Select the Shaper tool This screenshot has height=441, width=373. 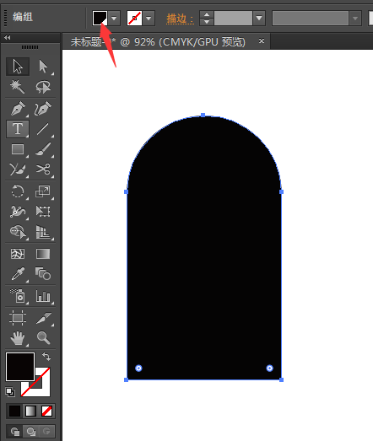click(18, 169)
